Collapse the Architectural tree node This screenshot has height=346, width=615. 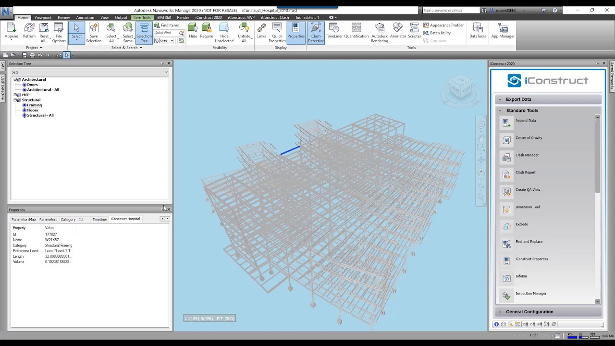[15, 79]
